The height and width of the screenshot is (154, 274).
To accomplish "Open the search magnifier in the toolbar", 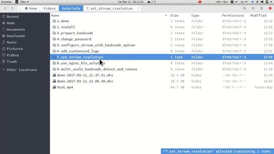I will 244,8.
